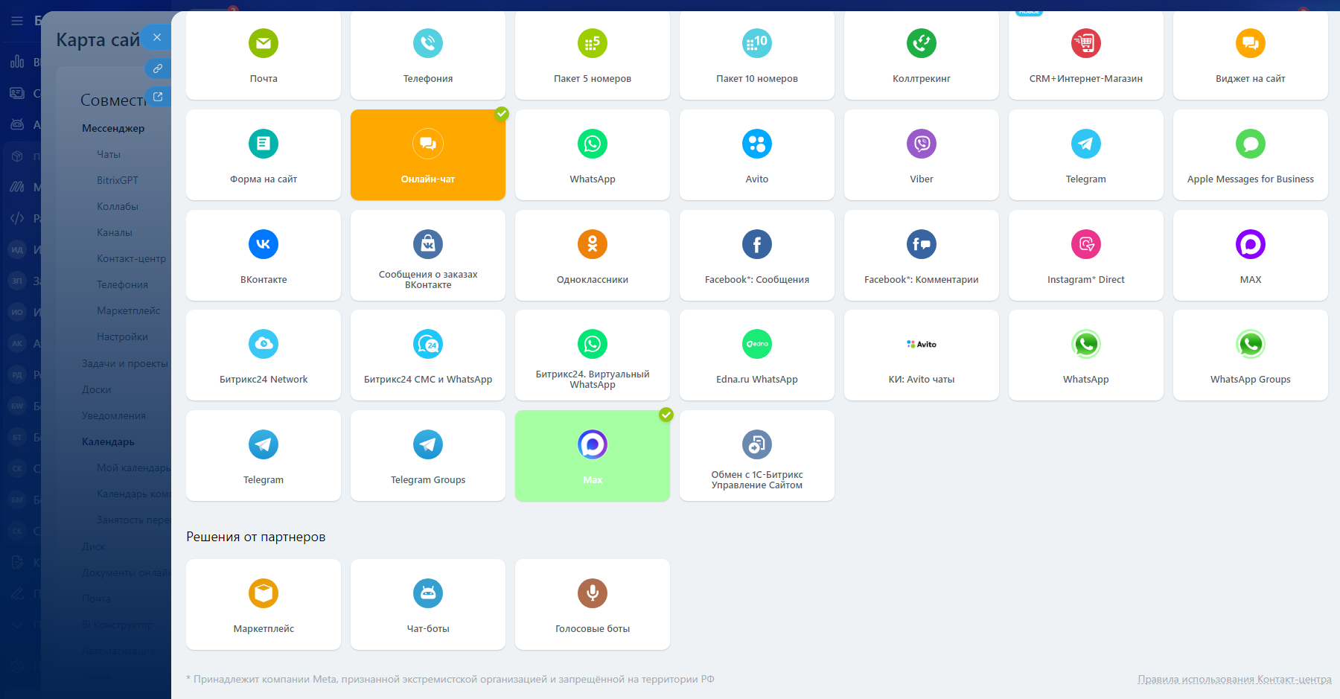This screenshot has height=699, width=1340.
Task: Click the Telegram icon beside Telegram Groups
Action: tap(264, 444)
